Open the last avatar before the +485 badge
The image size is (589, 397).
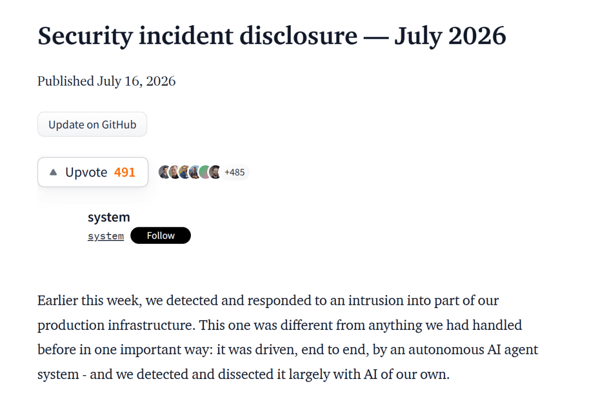[214, 172]
